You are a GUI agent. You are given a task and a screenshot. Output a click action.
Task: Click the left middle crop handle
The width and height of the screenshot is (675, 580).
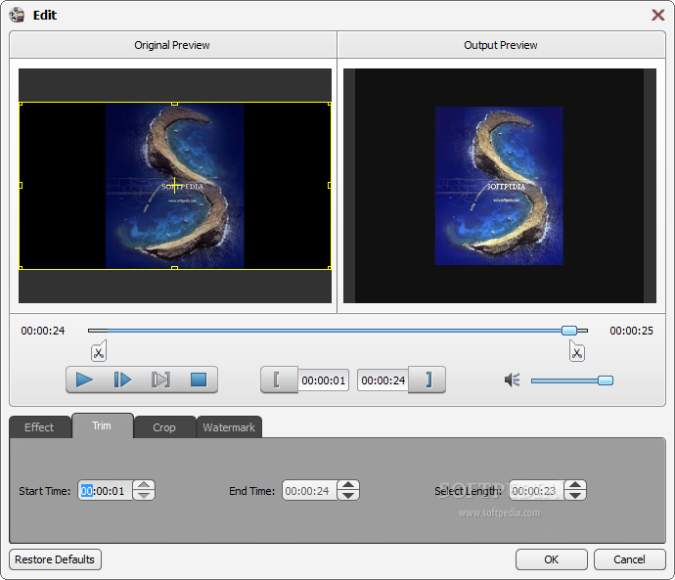pos(21,186)
